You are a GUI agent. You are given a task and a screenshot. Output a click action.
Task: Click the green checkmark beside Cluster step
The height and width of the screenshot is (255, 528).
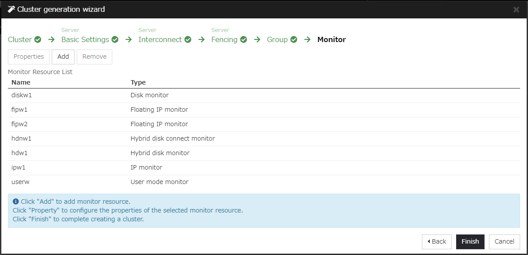[38, 39]
